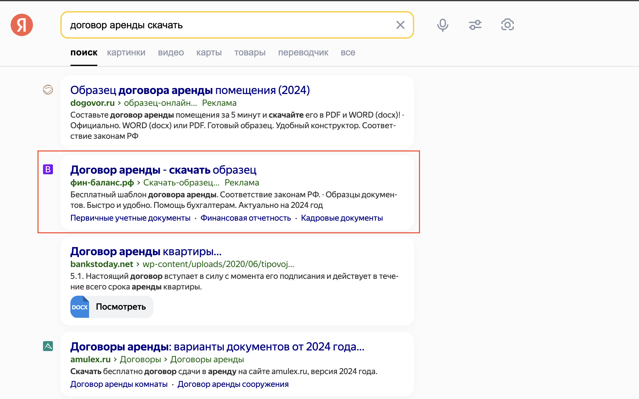Switch to the видео tab

171,53
